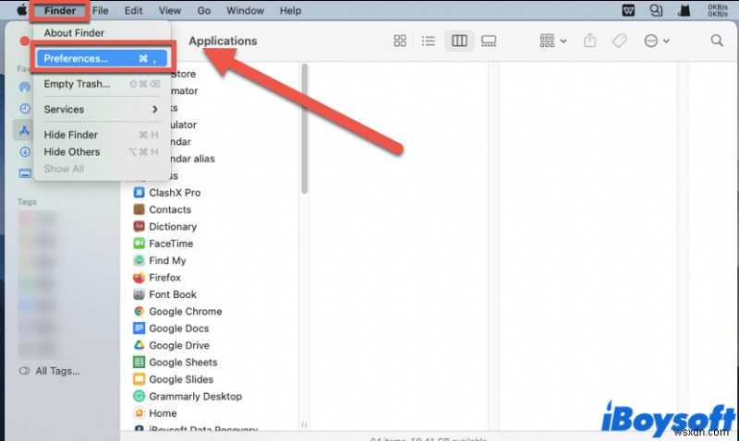
Task: Click the column view vertical scrollbar
Action: 305,128
